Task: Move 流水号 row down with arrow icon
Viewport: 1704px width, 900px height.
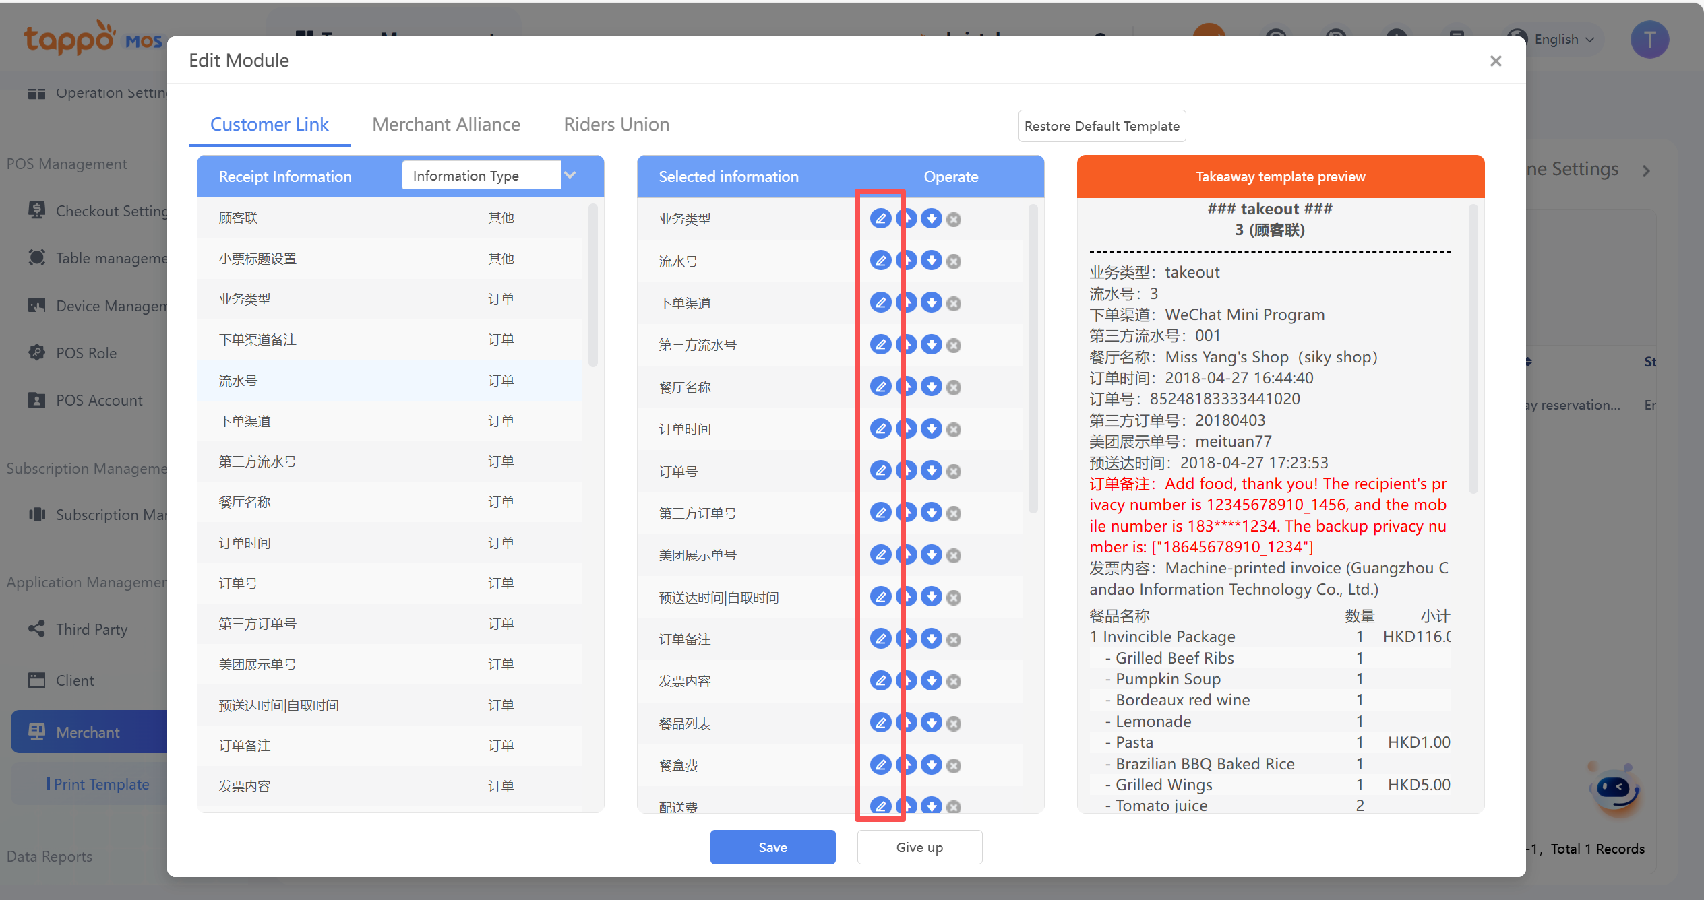Action: pos(932,261)
